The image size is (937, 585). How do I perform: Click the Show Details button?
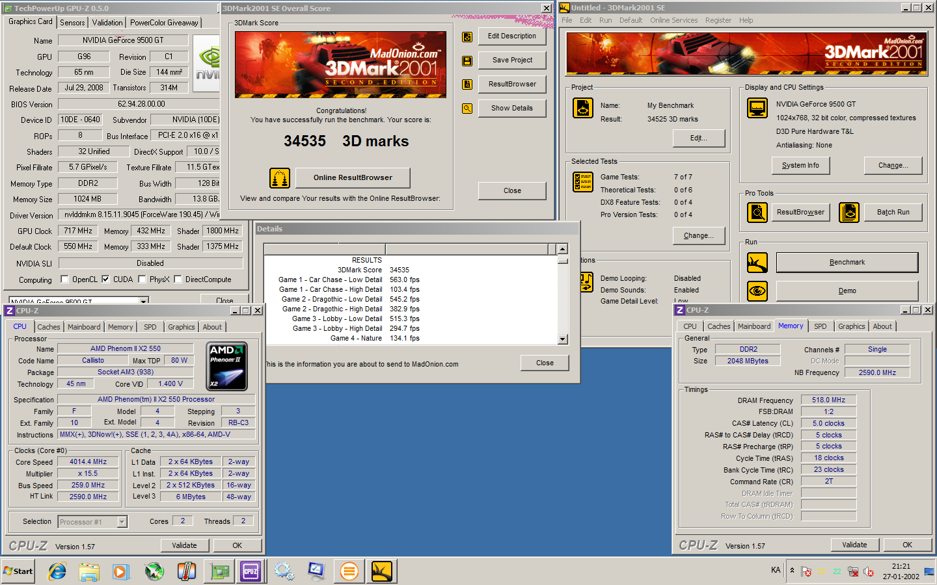(x=512, y=109)
